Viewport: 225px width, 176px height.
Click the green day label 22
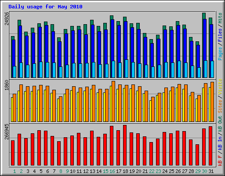[152, 171]
